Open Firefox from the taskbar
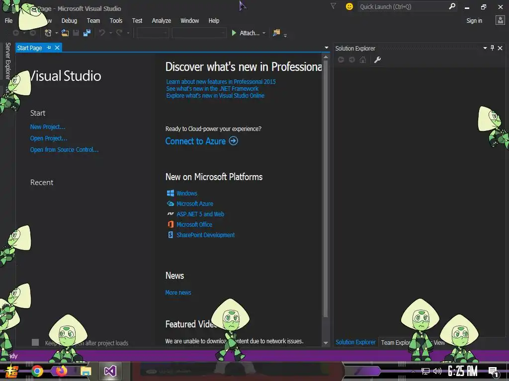This screenshot has width=509, height=381. tap(61, 371)
